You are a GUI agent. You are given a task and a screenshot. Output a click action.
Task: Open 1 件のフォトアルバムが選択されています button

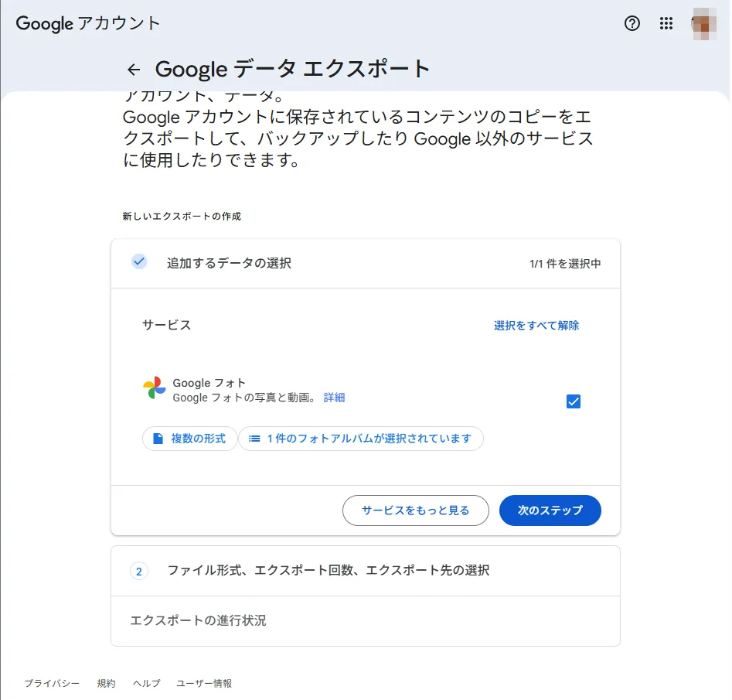pos(361,439)
